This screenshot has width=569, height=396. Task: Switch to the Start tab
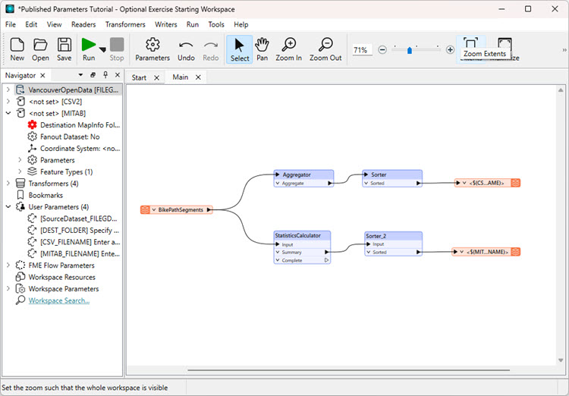coord(139,77)
